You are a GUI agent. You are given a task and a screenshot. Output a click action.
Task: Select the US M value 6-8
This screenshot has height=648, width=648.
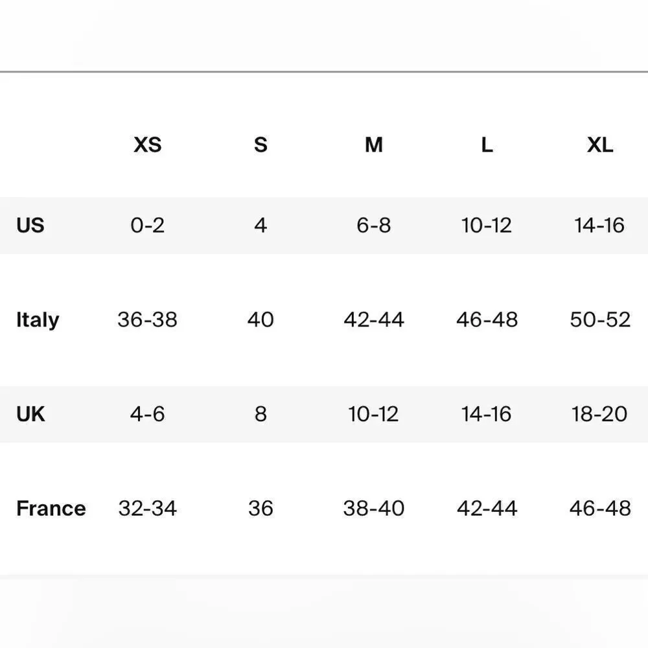tap(374, 226)
